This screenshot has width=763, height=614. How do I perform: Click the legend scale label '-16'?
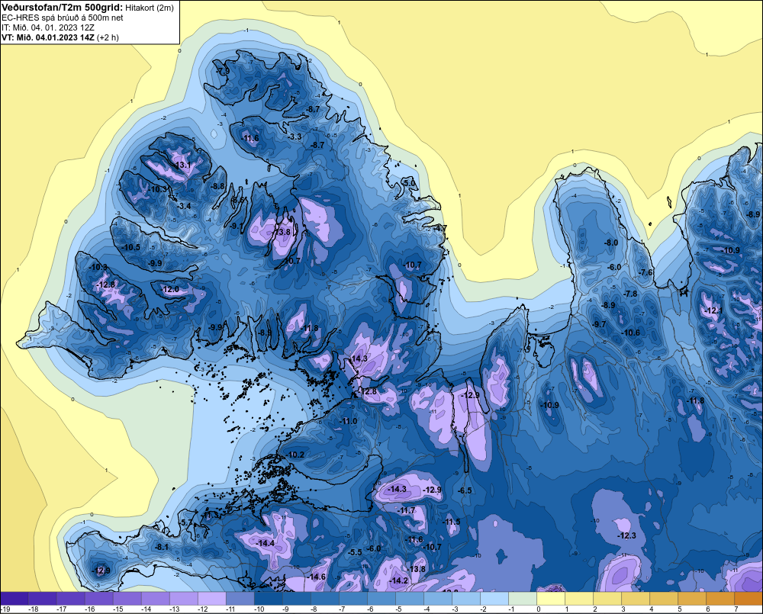89,609
